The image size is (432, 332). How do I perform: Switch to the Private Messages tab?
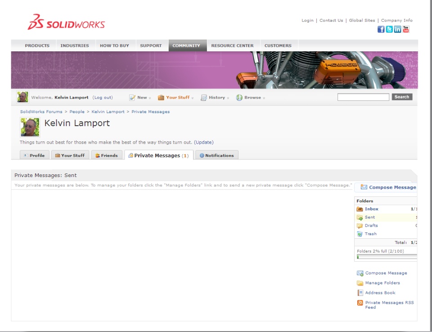pos(159,155)
